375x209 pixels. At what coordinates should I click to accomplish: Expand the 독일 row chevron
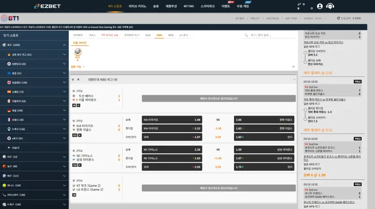tap(64, 111)
